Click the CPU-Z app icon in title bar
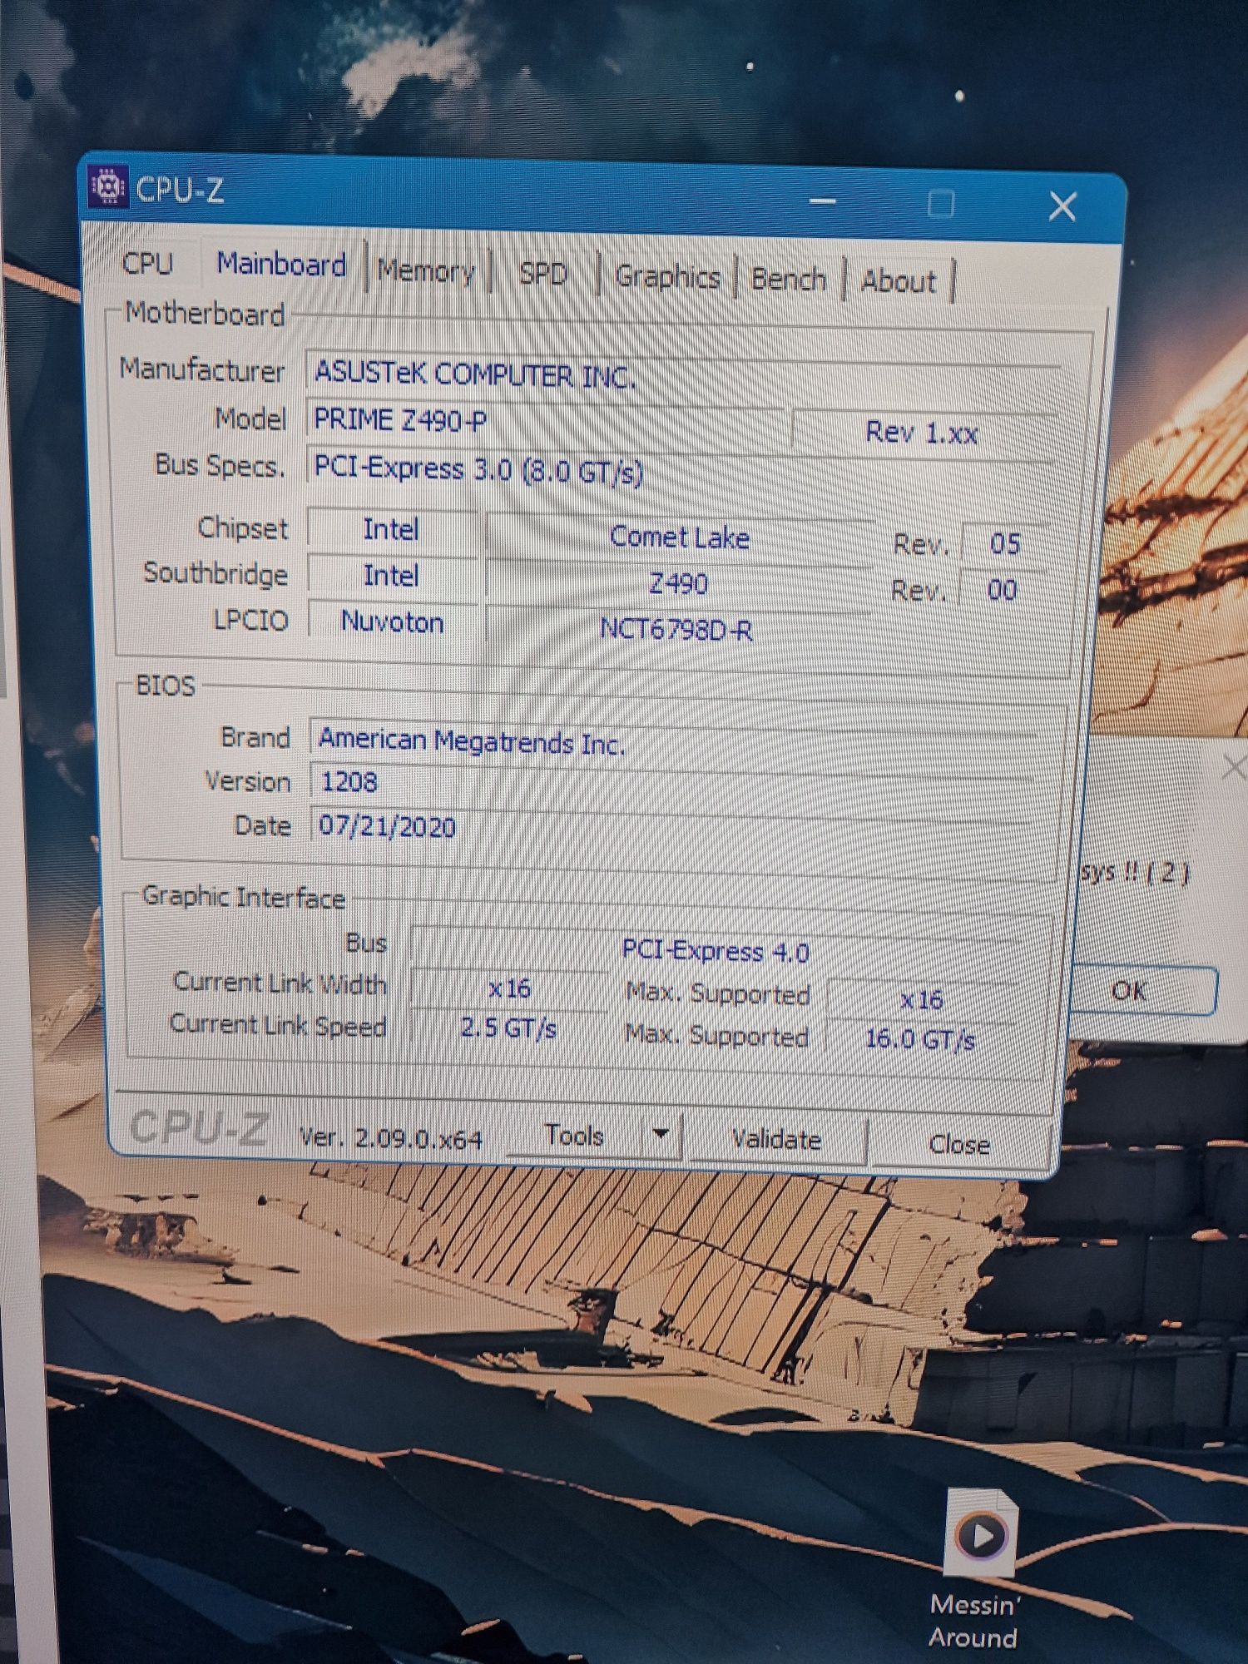The height and width of the screenshot is (1664, 1248). (x=107, y=186)
